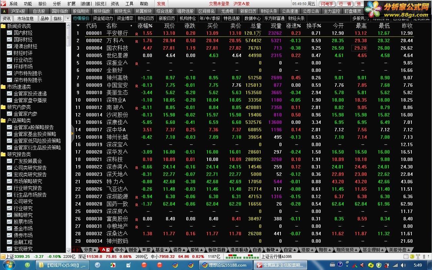Expand the 基金▲ bottom tab menu
Viewport: 432px width, 270px height.
162,250
